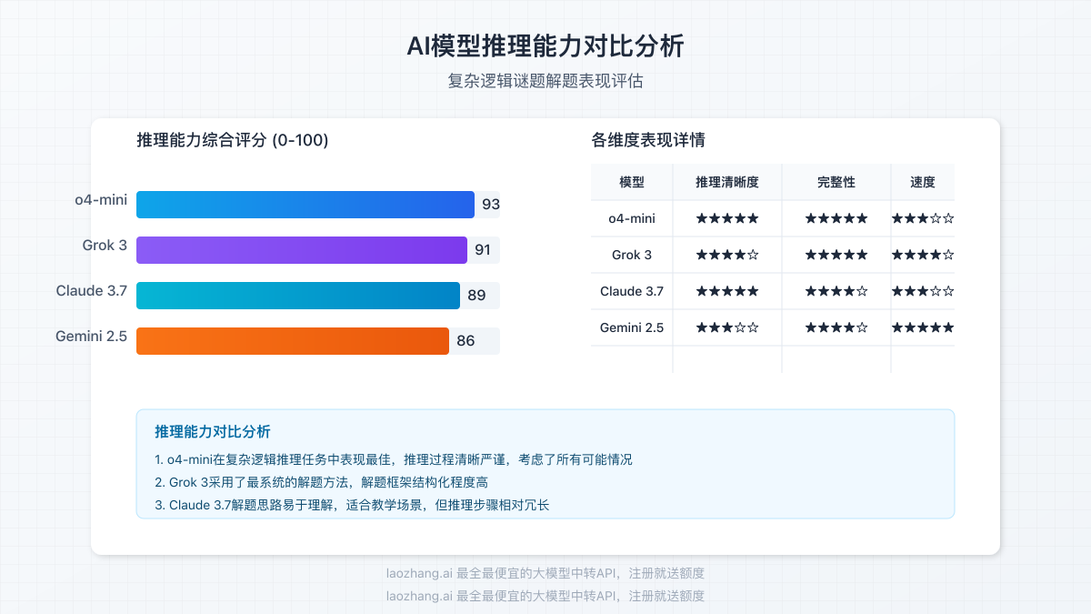Click the score value 91
The width and height of the screenshot is (1091, 614).
click(x=483, y=250)
